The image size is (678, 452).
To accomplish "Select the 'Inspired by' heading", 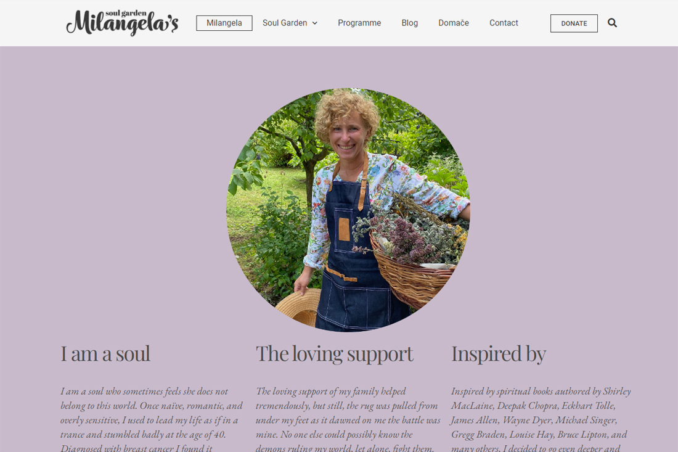I will 499,354.
